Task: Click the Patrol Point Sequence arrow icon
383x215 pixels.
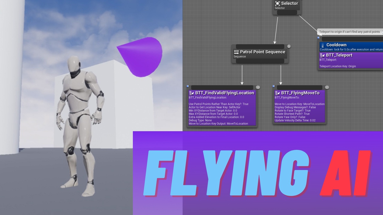Action: 236,52
